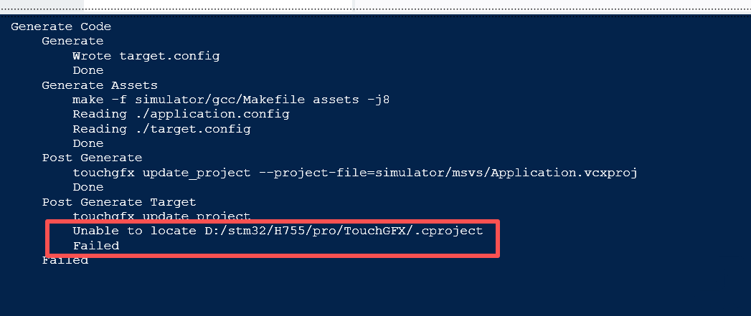Image resolution: width=751 pixels, height=316 pixels.
Task: Click "Done" under the Application.vcxproj command
Action: coord(88,187)
